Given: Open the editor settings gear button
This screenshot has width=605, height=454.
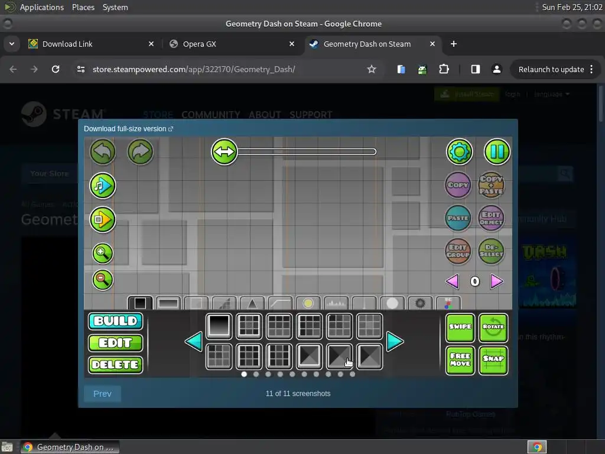Looking at the screenshot, I should click(x=459, y=152).
